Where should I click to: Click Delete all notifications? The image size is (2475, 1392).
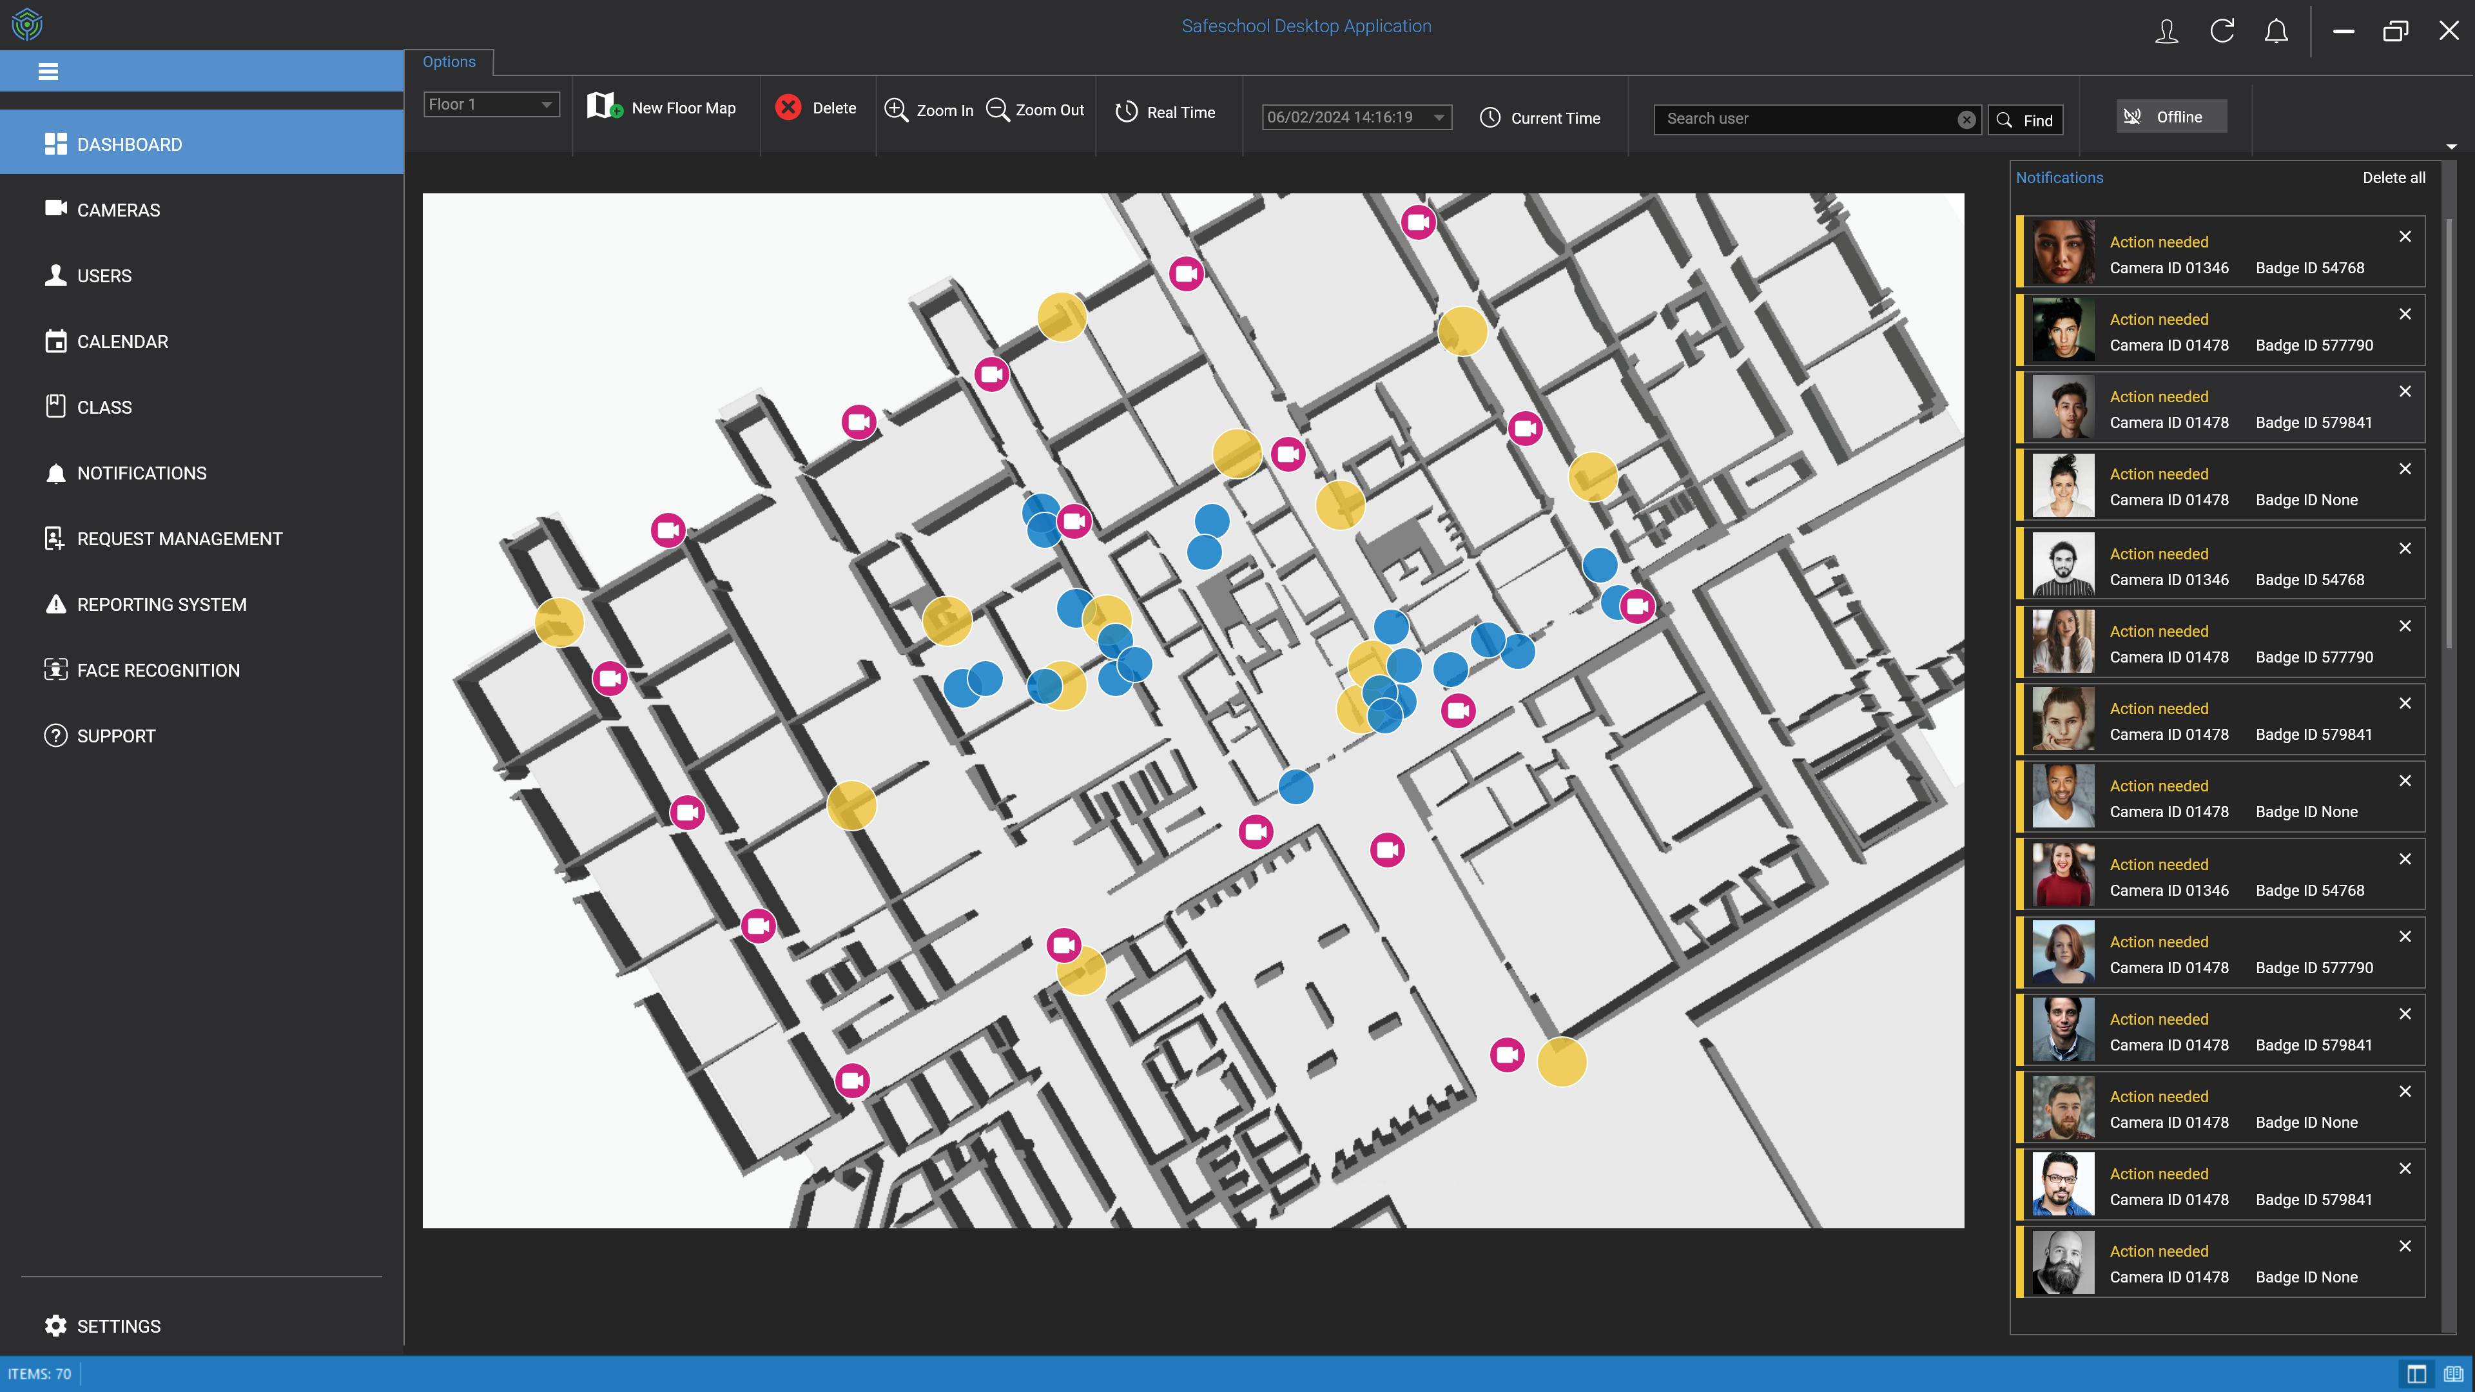[2393, 178]
